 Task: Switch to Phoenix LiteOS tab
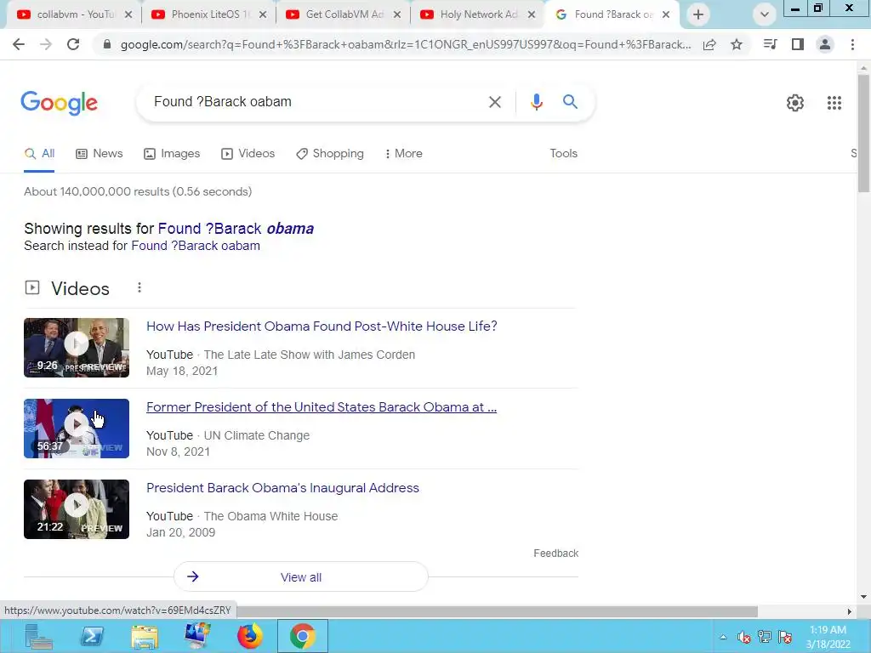(x=209, y=14)
